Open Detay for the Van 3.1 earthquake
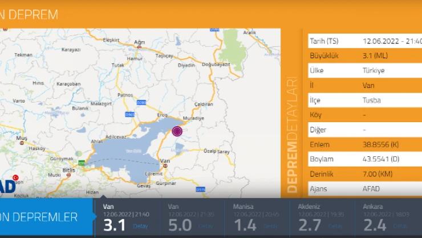The image size is (422, 238). click(x=140, y=226)
